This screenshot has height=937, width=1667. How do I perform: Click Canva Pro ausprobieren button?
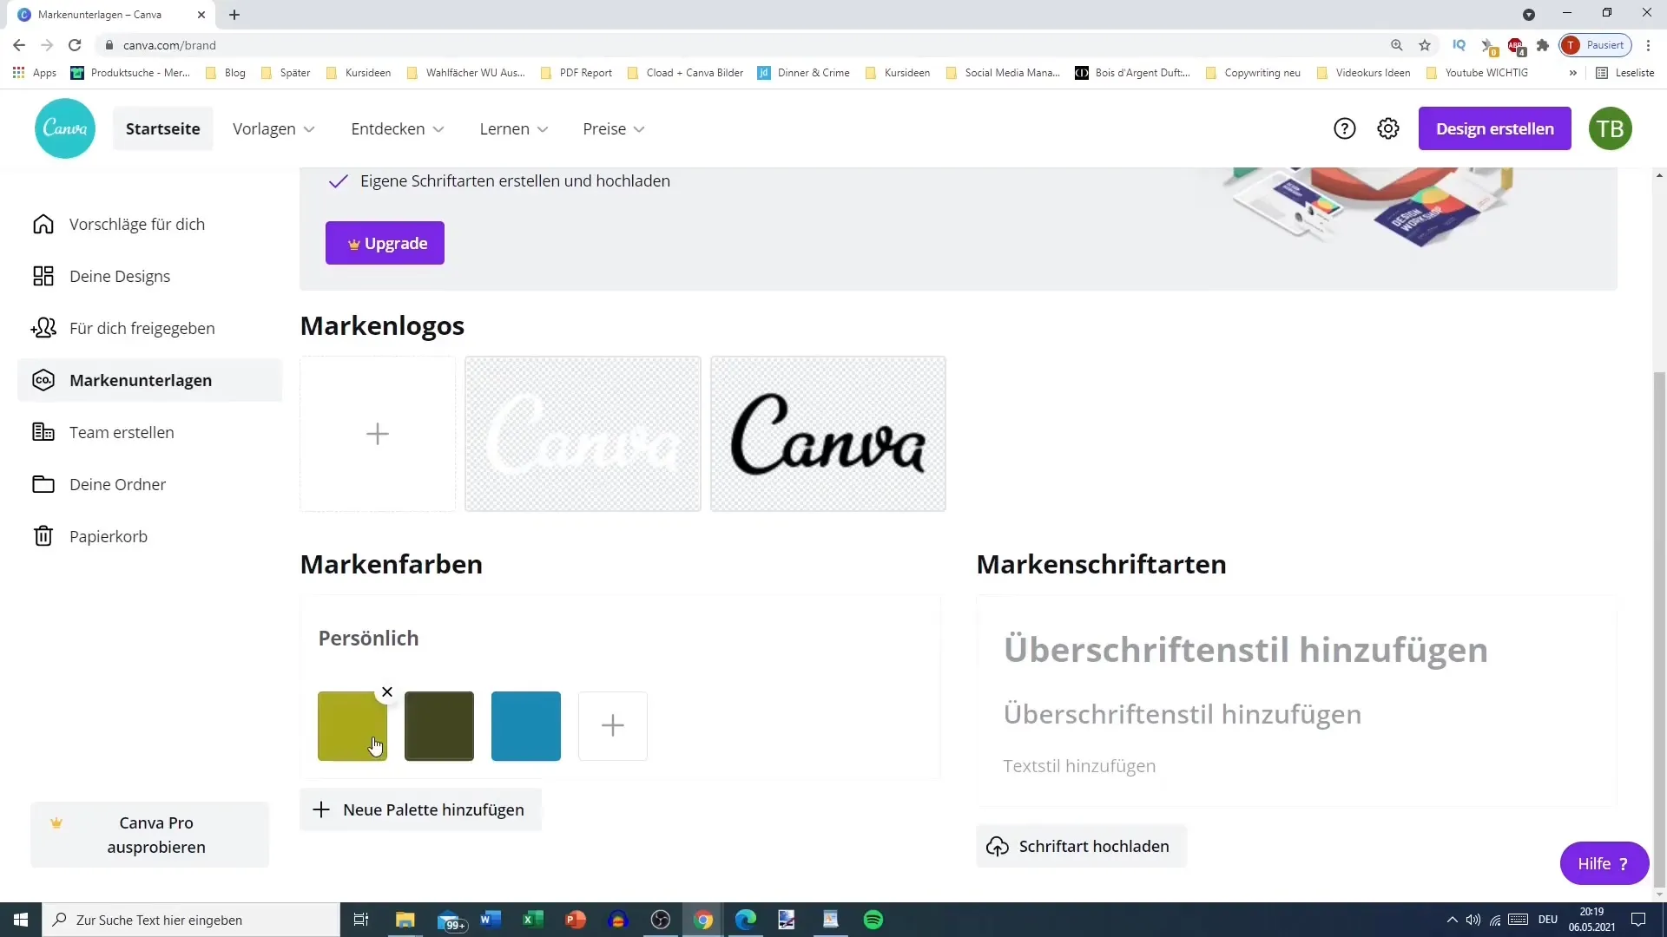pyautogui.click(x=149, y=835)
